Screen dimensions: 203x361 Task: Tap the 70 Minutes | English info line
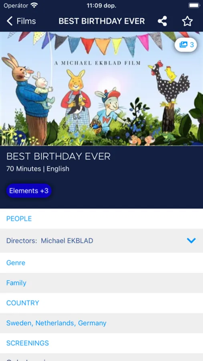tap(38, 169)
